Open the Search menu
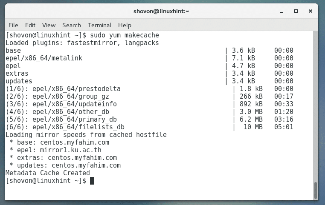Image resolution: width=325 pixels, height=205 pixels. pyautogui.click(x=71, y=25)
